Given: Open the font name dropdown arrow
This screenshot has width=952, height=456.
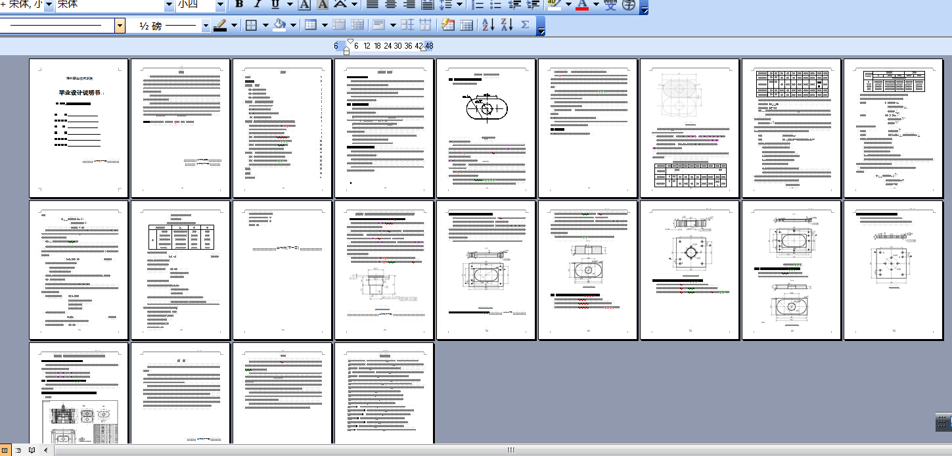Looking at the screenshot, I should coord(169,5).
